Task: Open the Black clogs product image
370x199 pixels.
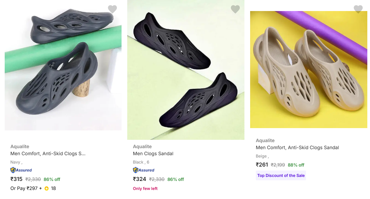Action: [x=186, y=70]
